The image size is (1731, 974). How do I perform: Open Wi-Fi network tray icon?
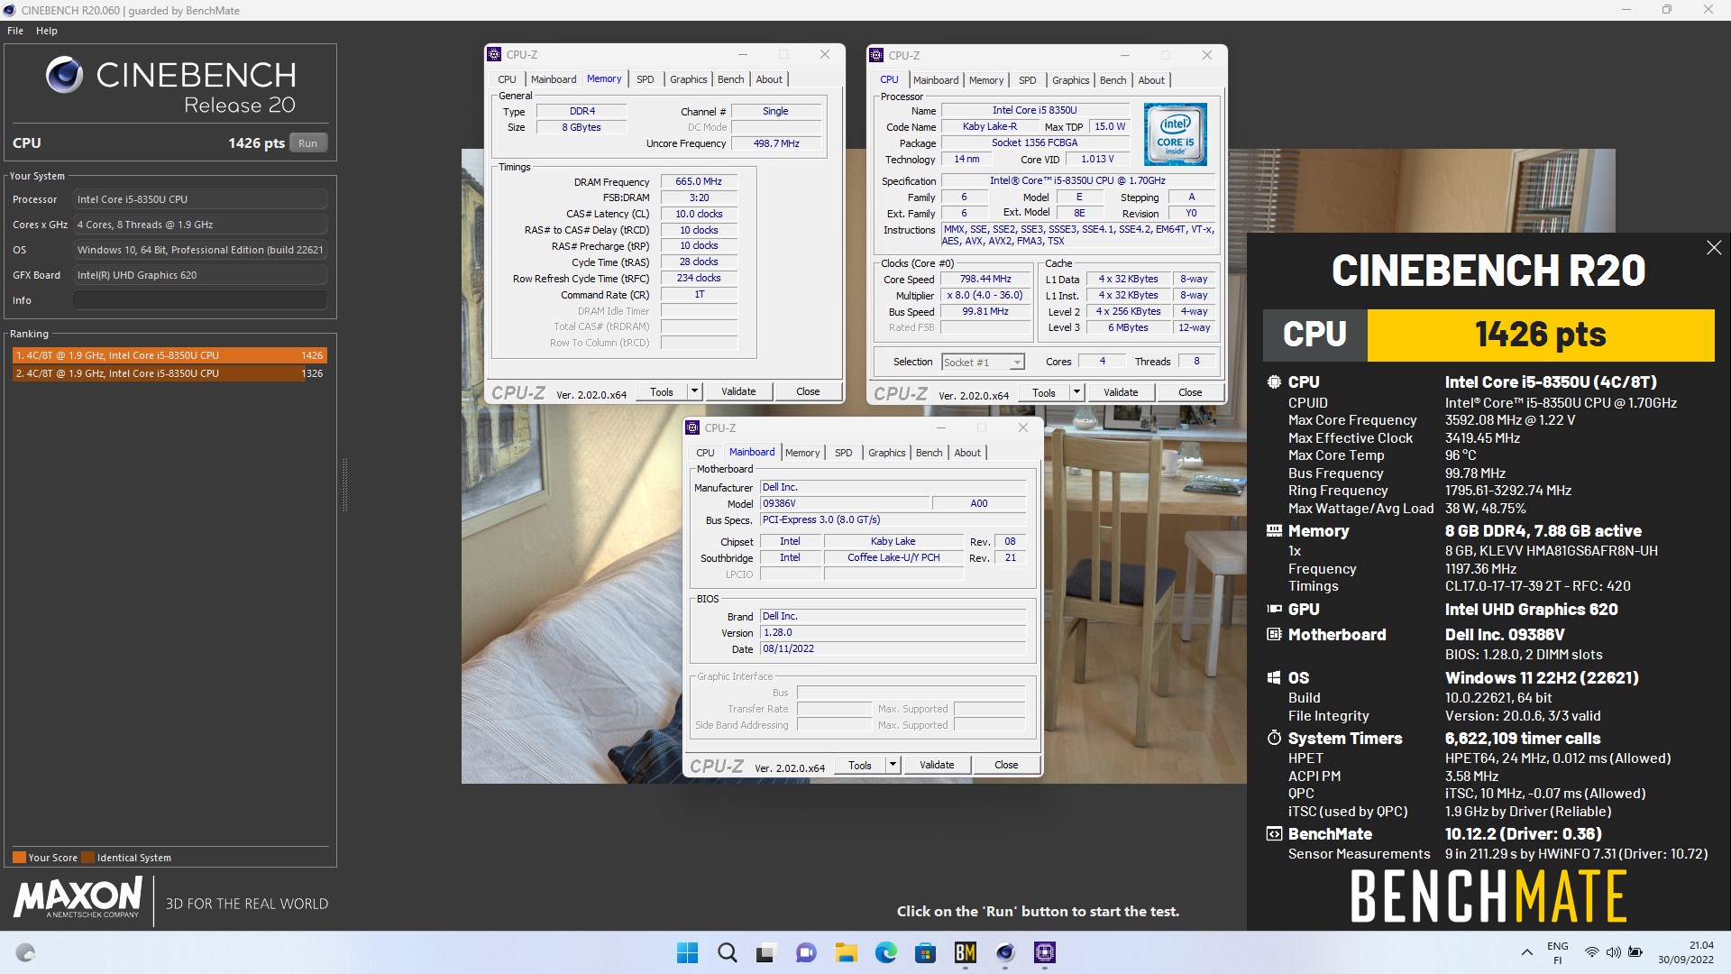point(1592,952)
